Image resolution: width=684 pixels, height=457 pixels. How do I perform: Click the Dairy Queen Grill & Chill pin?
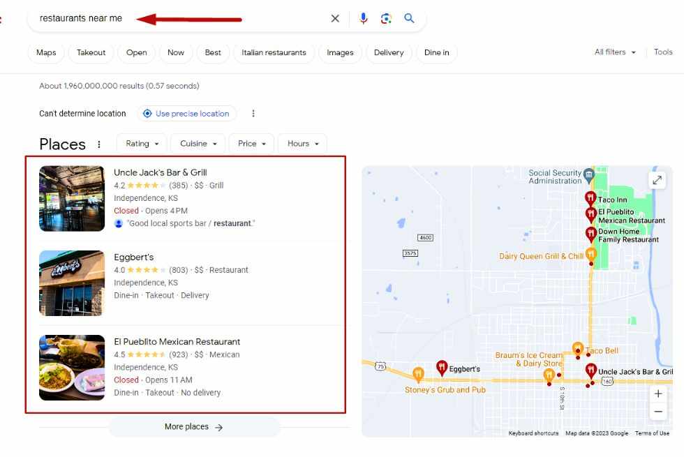[590, 254]
